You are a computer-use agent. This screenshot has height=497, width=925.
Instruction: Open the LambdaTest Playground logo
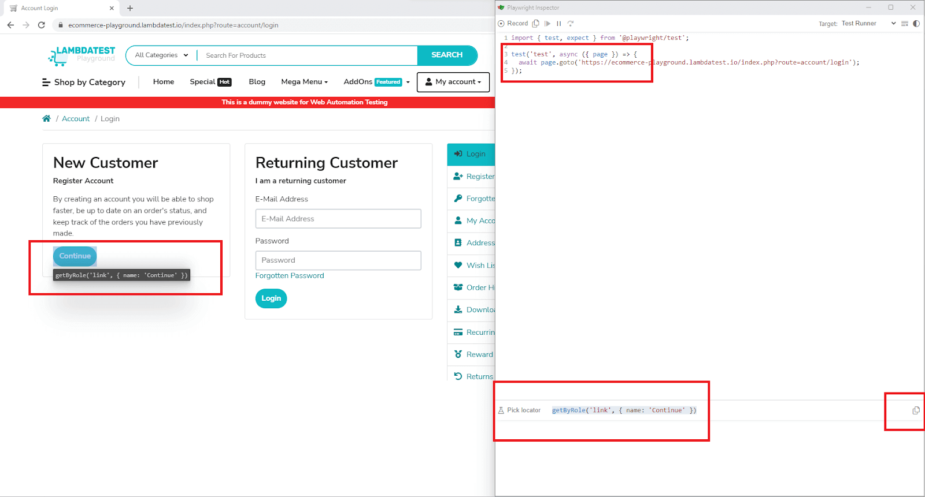82,55
